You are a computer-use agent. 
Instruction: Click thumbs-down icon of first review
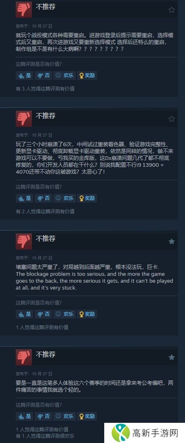coord(24,10)
